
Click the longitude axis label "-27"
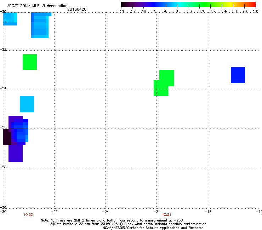[x=54, y=212]
